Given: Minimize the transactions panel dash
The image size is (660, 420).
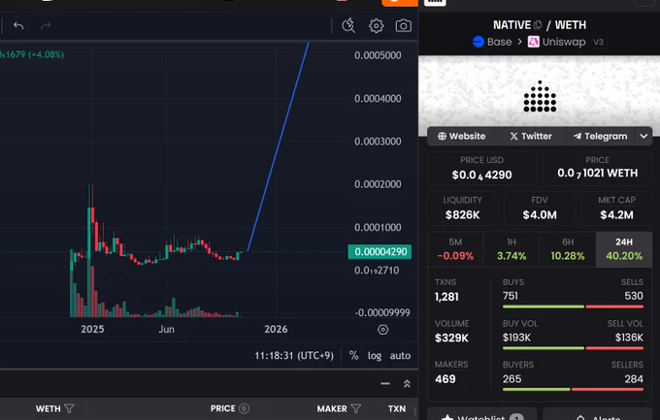Looking at the screenshot, I should pos(385,383).
